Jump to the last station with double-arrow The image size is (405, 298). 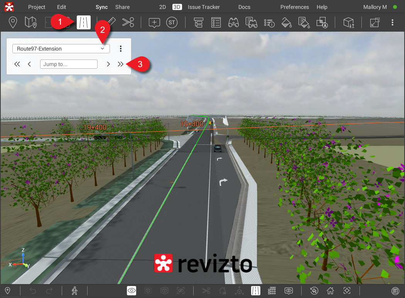[x=121, y=64]
